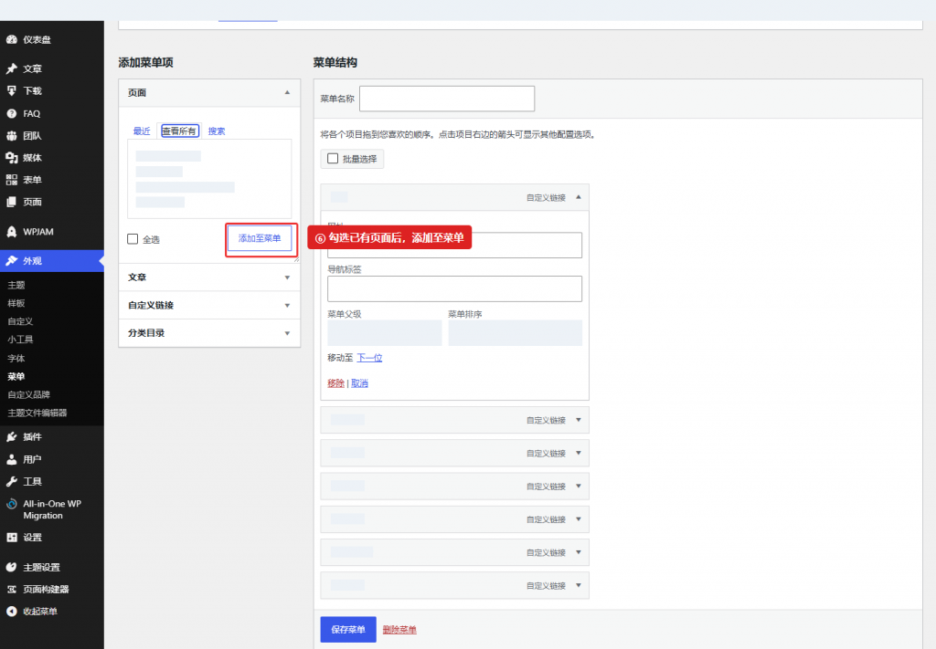Click the All-in-One WP Migration icon
The height and width of the screenshot is (649, 936).
11,504
